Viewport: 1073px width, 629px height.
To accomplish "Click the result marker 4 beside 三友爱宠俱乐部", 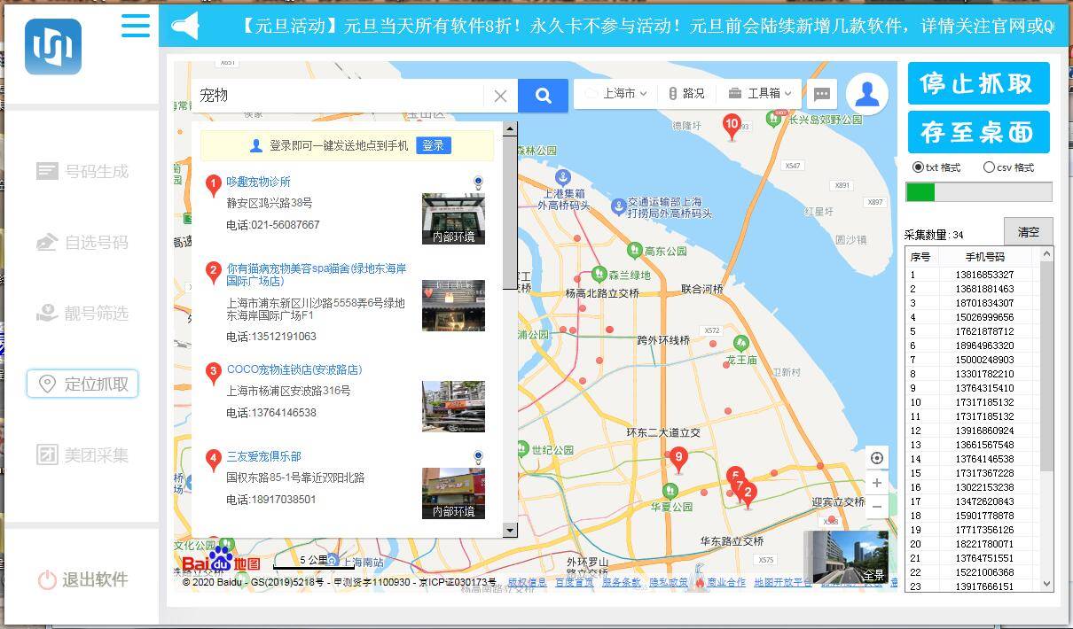I will (x=213, y=461).
